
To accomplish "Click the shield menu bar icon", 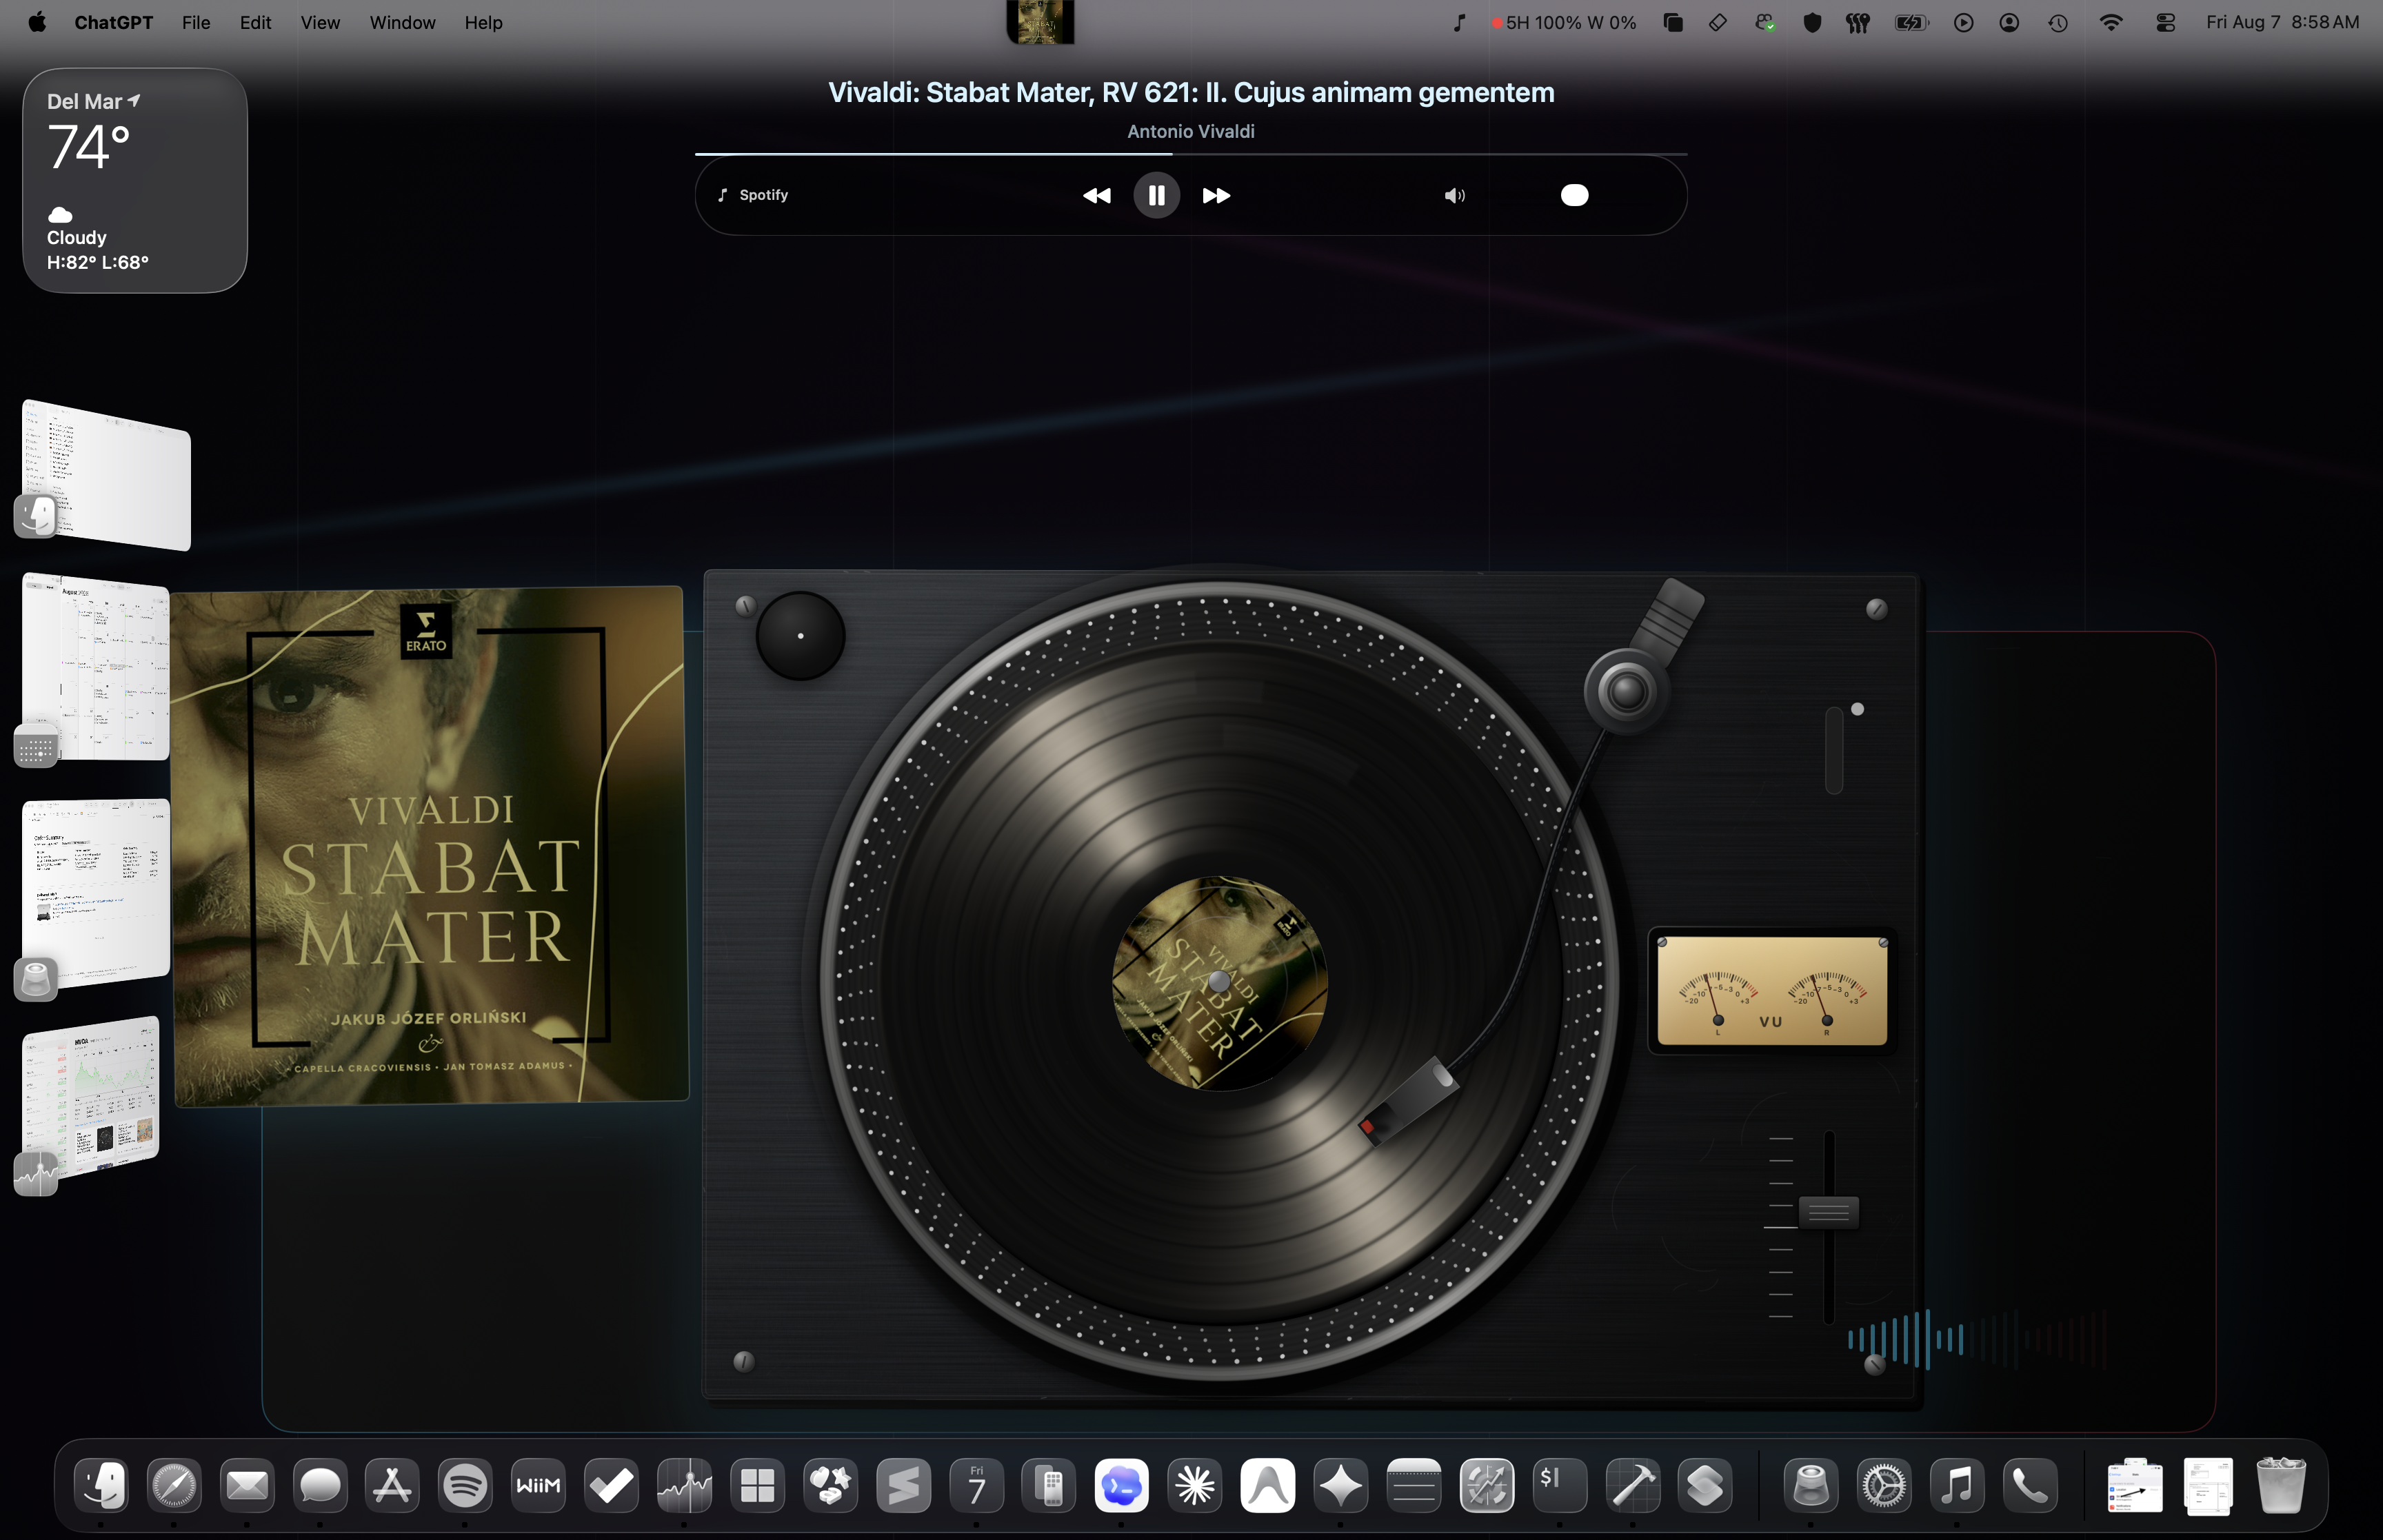I will pyautogui.click(x=1811, y=22).
